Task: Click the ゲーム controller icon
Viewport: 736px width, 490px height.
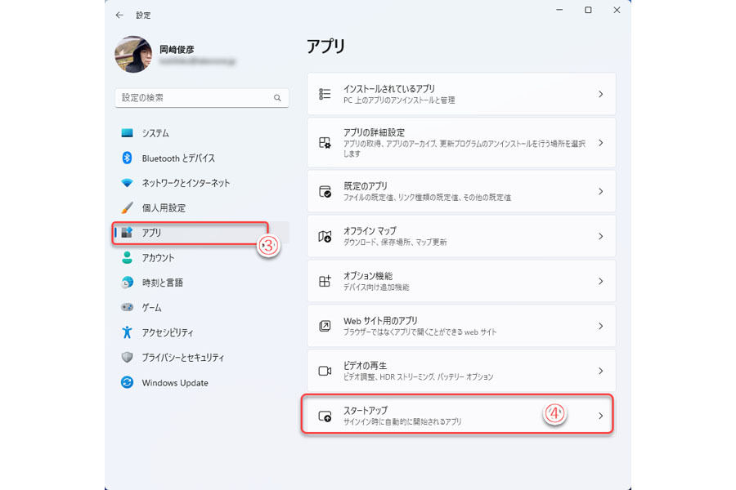Action: [x=127, y=307]
